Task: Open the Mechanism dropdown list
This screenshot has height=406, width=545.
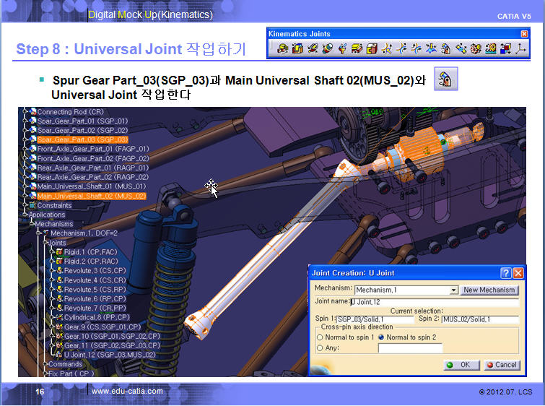Action: tap(453, 290)
